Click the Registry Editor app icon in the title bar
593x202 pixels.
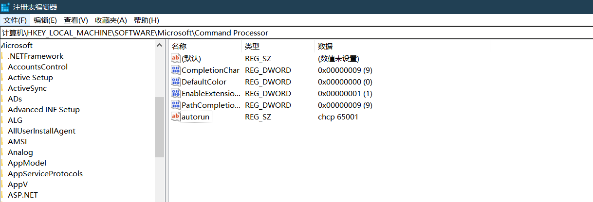(5, 7)
